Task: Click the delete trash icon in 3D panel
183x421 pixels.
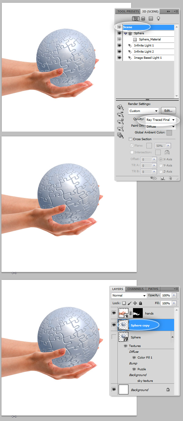Action: 170,178
